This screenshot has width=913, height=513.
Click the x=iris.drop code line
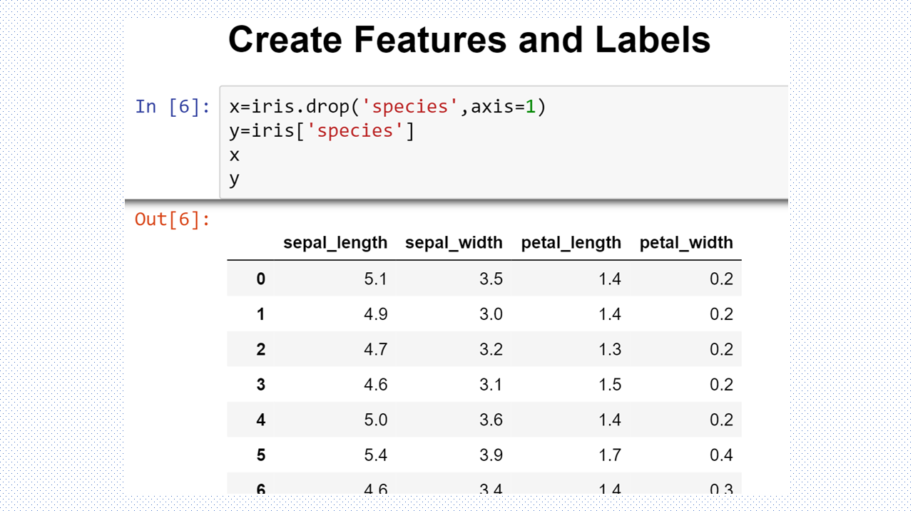point(387,107)
